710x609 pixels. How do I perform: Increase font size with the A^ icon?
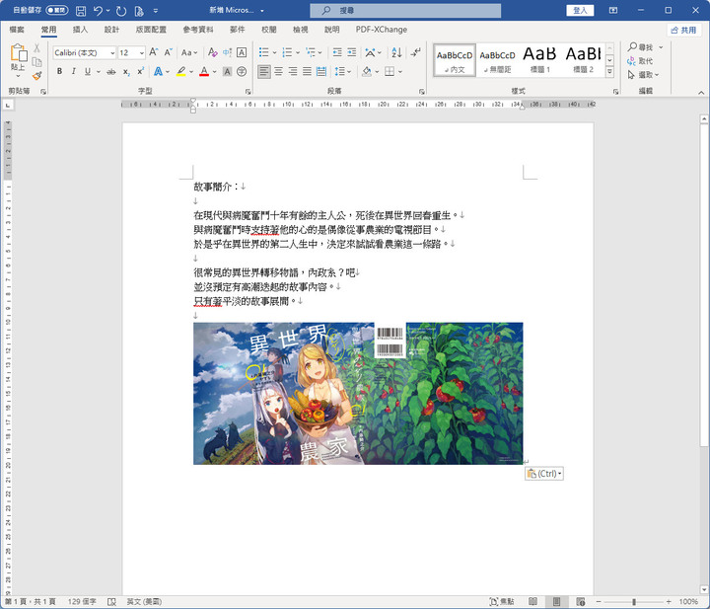click(154, 52)
